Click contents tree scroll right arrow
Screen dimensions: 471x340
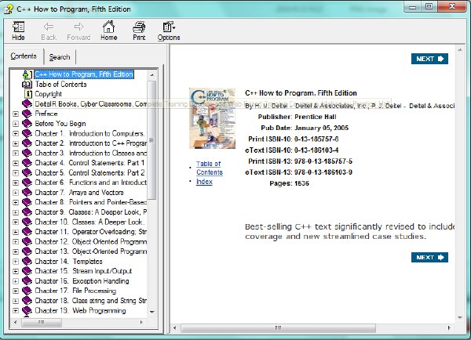[x=141, y=322]
